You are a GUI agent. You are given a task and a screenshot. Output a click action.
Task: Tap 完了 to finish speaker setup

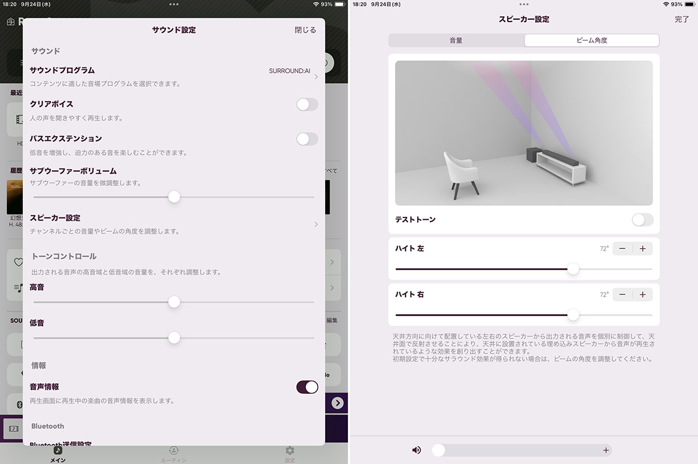click(681, 19)
